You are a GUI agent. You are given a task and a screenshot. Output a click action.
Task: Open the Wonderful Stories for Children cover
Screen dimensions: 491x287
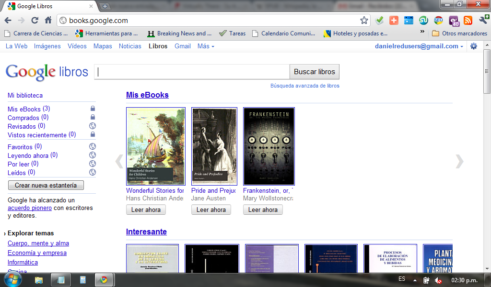pyautogui.click(x=156, y=146)
